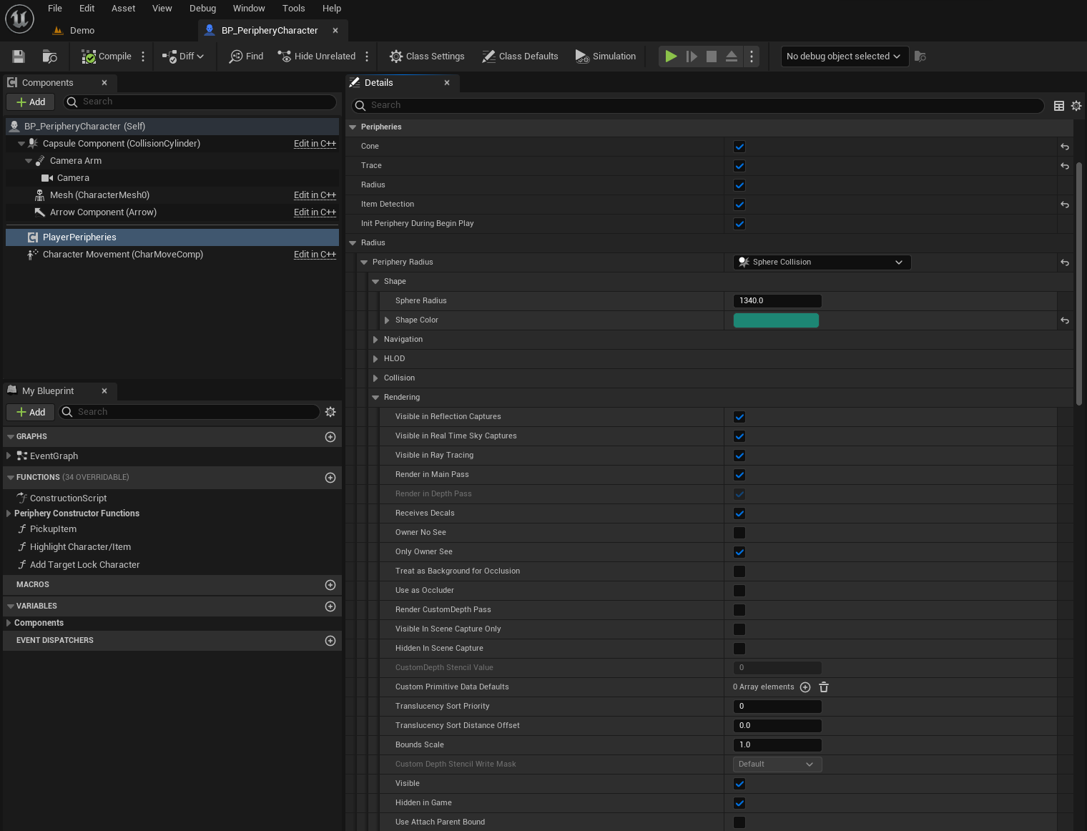The width and height of the screenshot is (1087, 831).
Task: Add a new event dispatcher with plus icon
Action: pos(330,641)
